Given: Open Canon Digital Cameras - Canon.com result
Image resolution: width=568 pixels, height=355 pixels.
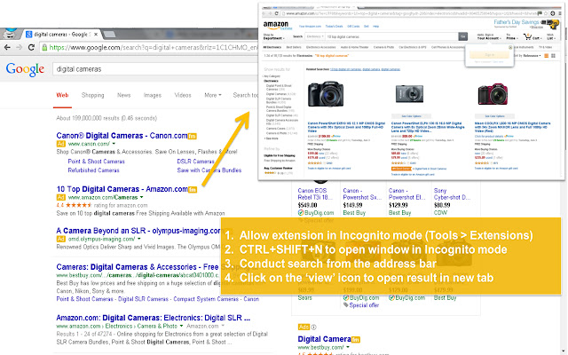Looking at the screenshot, I should [x=122, y=136].
